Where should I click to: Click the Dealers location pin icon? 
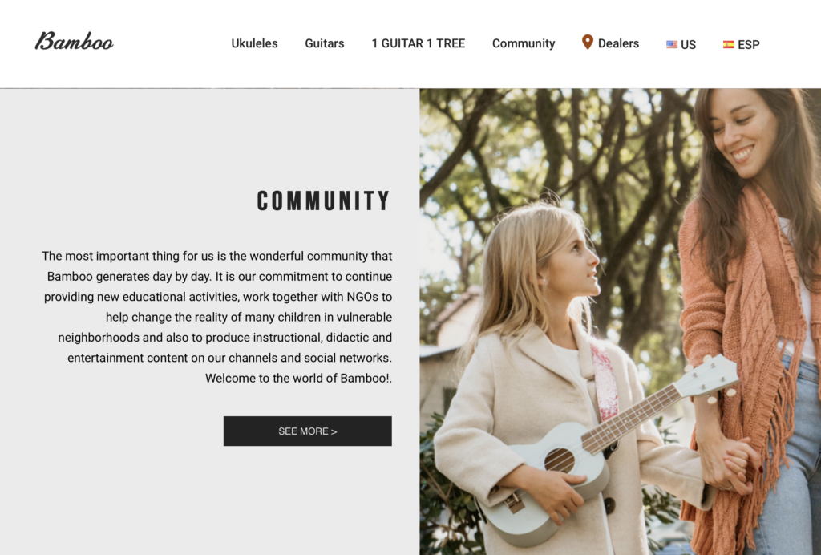point(588,43)
